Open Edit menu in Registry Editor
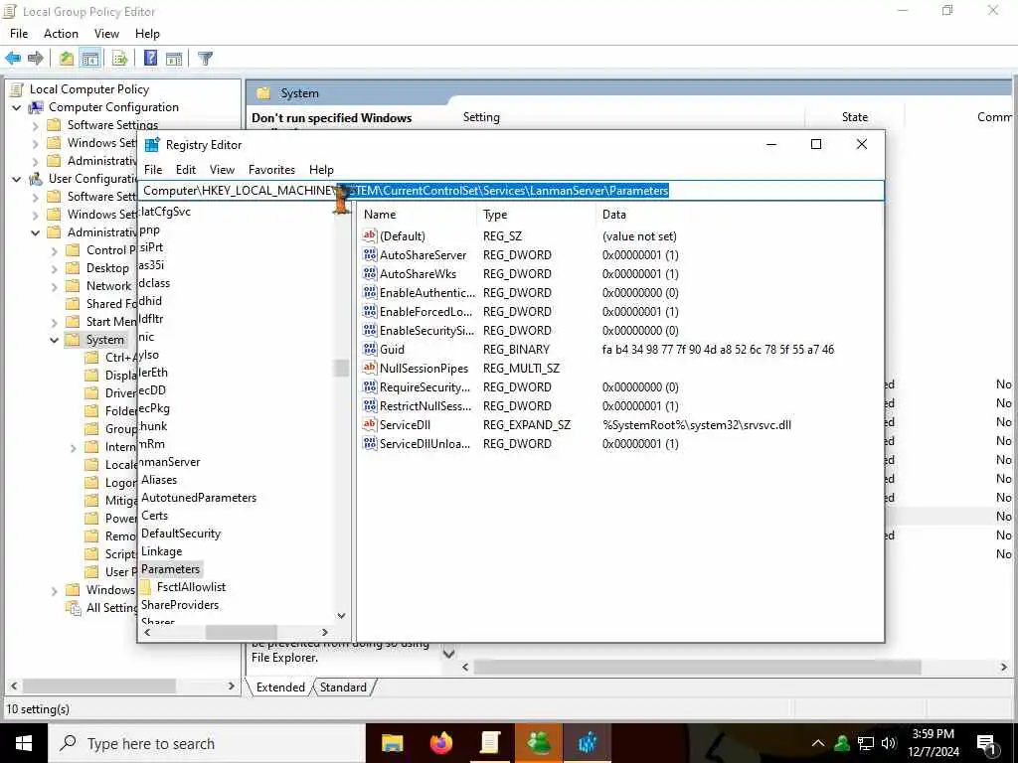Screen dimensions: 1018x763 tap(186, 169)
